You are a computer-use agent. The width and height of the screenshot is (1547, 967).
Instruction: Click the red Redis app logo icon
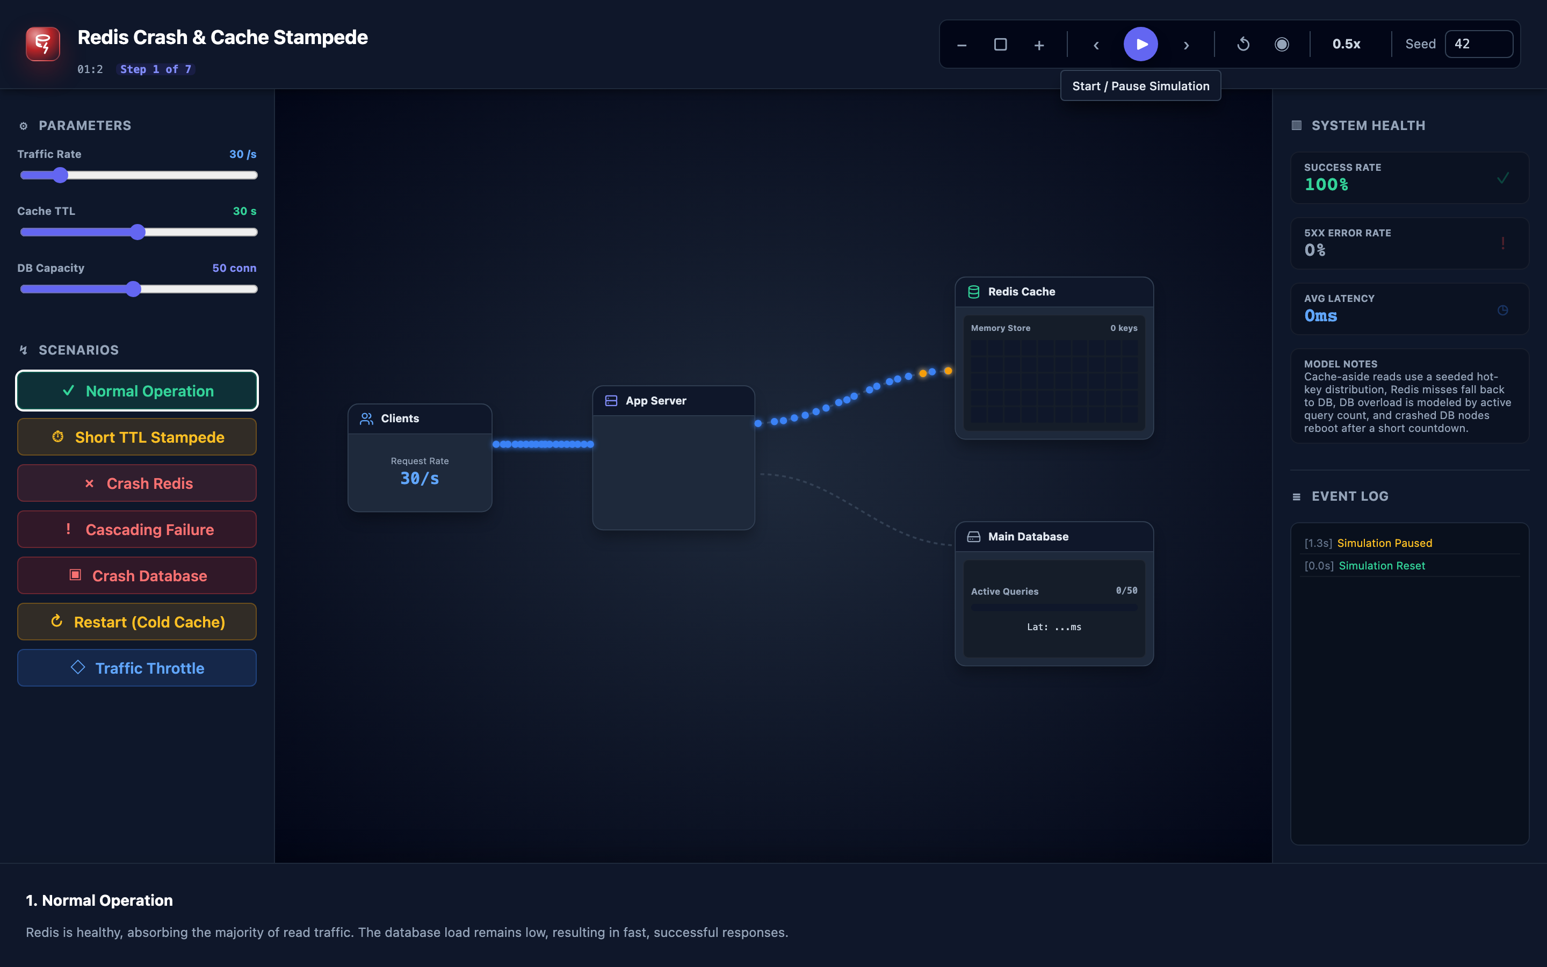pyautogui.click(x=43, y=44)
